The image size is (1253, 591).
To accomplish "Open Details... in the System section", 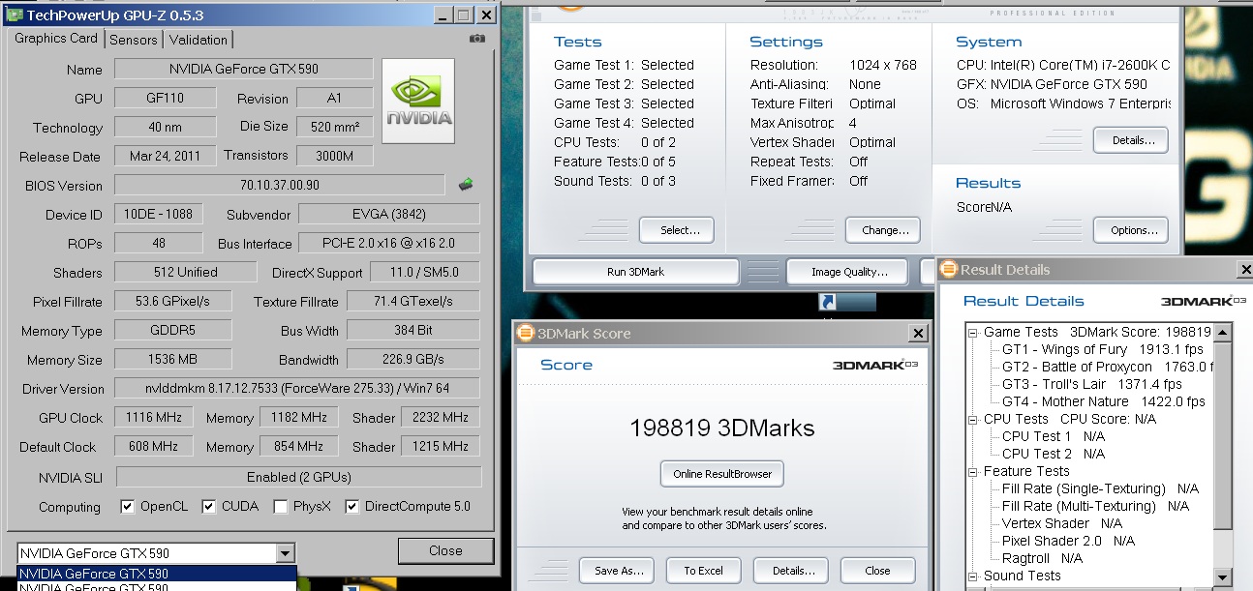I will pyautogui.click(x=1131, y=140).
